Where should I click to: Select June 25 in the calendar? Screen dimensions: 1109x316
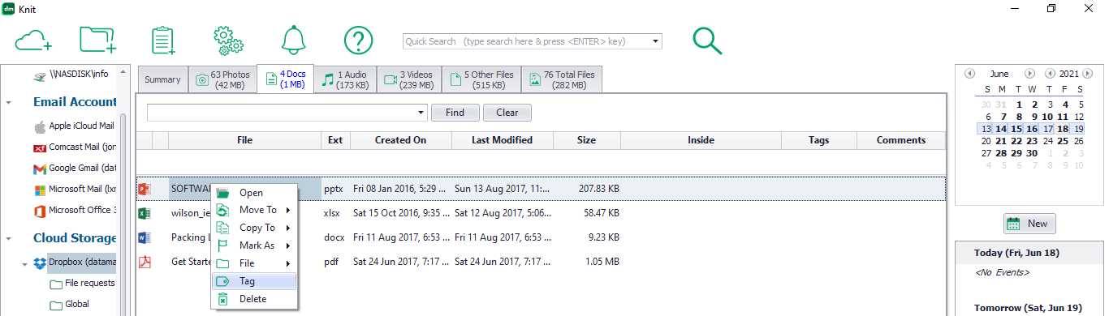[1063, 140]
